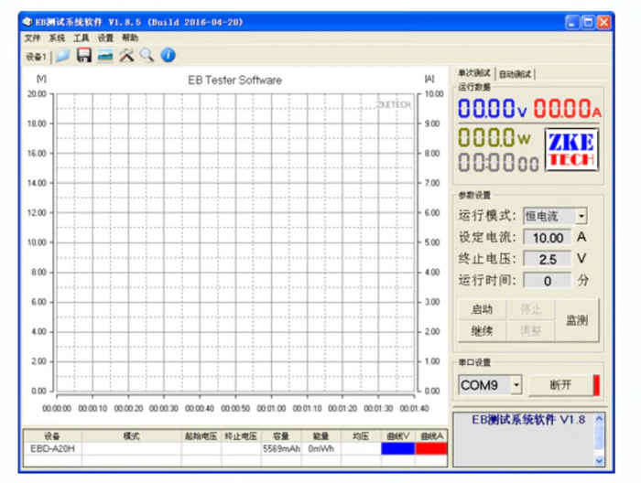This screenshot has height=483, width=641.
Task: Click the 均压 column header
Action: (x=361, y=436)
